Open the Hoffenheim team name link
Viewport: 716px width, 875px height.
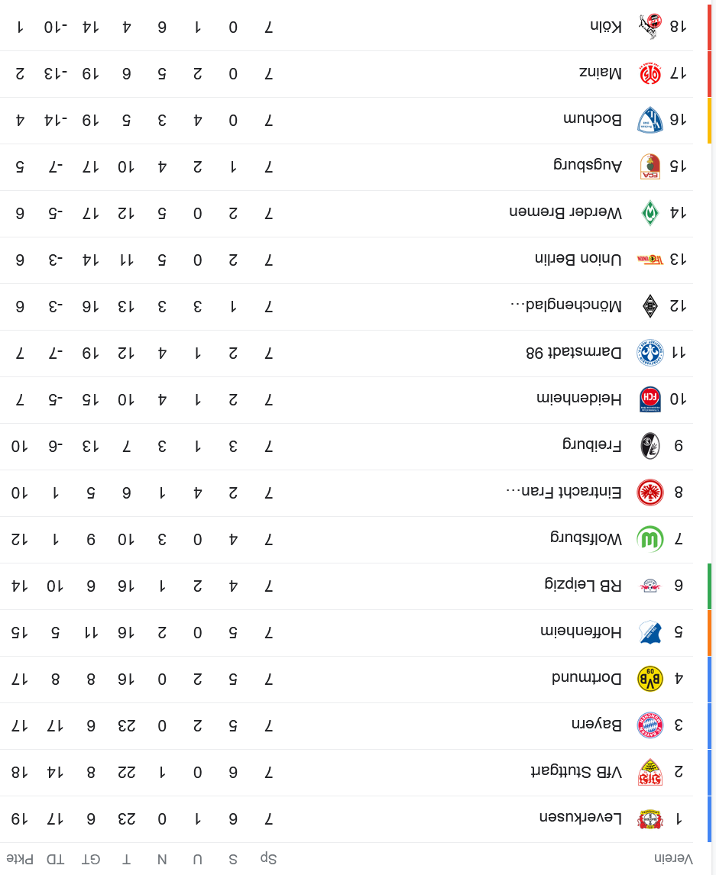tap(581, 633)
